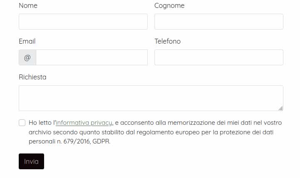The height and width of the screenshot is (178, 300).
Task: Click the Nome field label
Action: coord(28,5)
